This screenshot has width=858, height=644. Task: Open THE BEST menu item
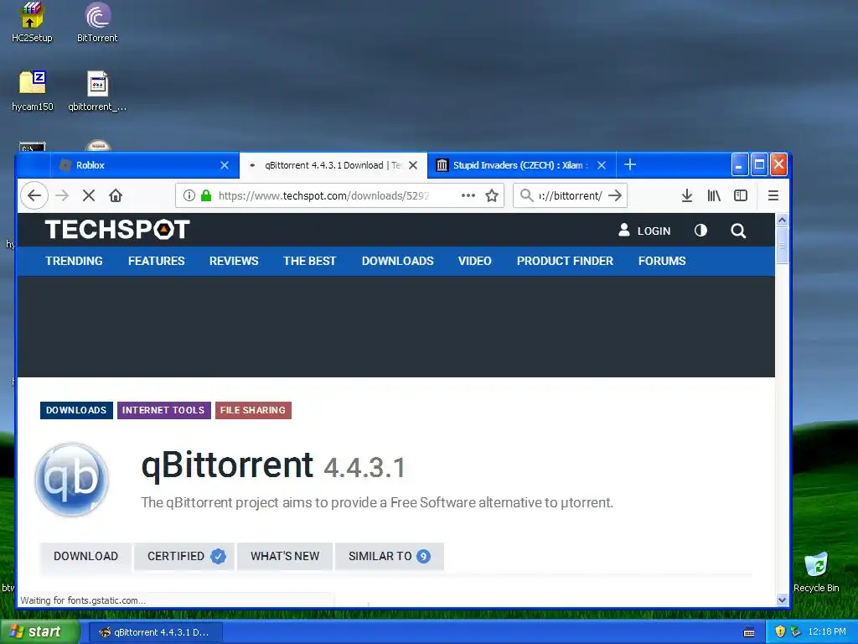tap(310, 262)
